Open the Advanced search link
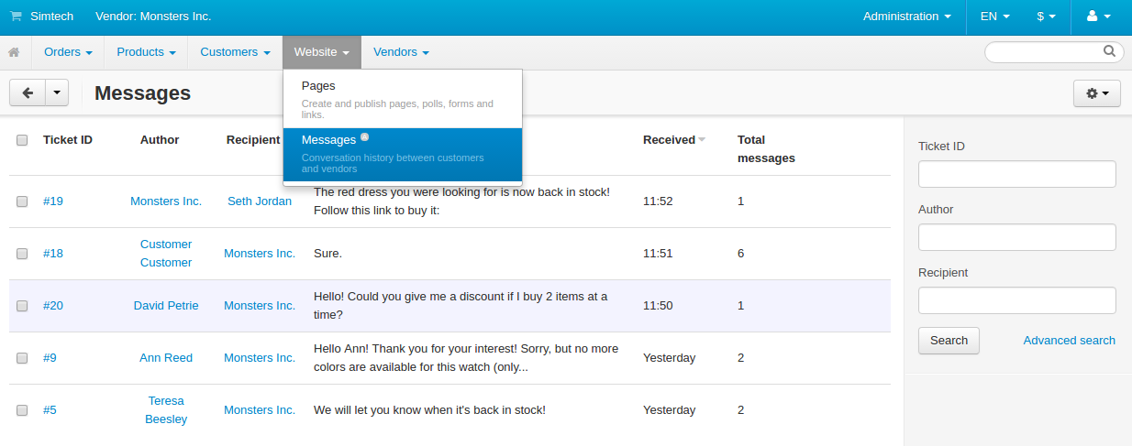 pyautogui.click(x=1070, y=341)
